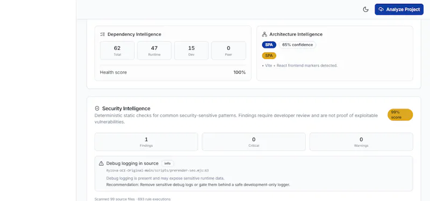Click the Deterministic static checks description
Viewport: 430px width, 201px height.
coord(236,119)
